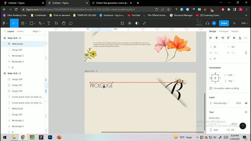Click the Create link icon in toolbar
This screenshot has height=141, width=251.
tap(144, 23)
